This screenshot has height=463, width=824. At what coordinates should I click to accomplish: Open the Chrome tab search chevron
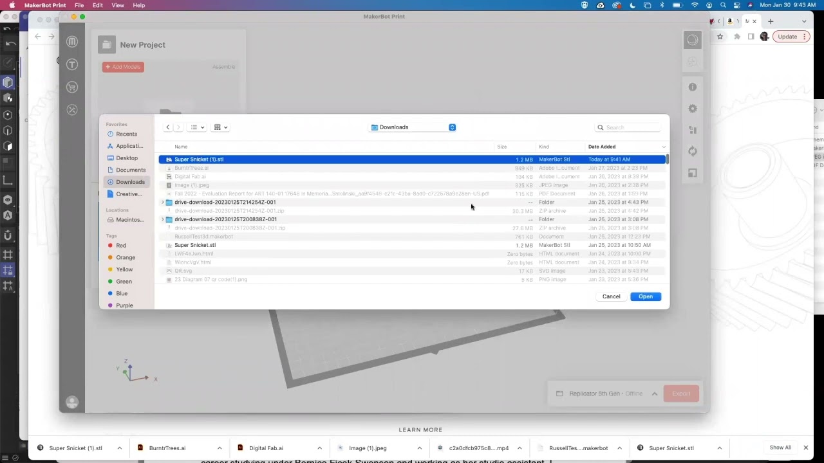[804, 21]
